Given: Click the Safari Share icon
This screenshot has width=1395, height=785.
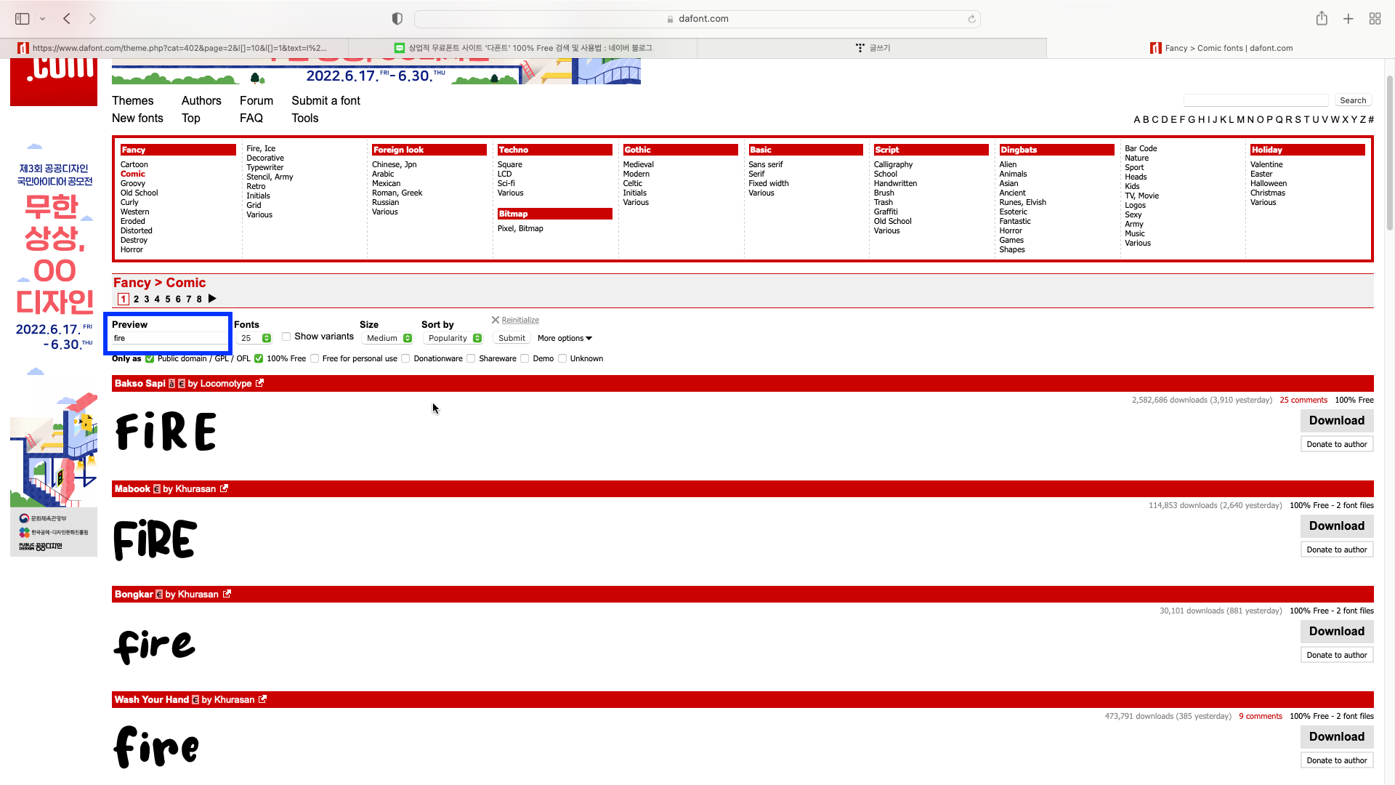Looking at the screenshot, I should (1322, 19).
